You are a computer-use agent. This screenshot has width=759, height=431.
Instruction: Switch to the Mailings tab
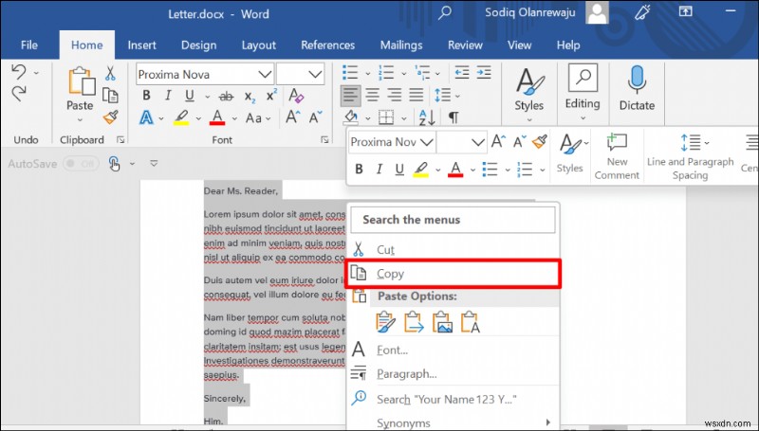(401, 45)
